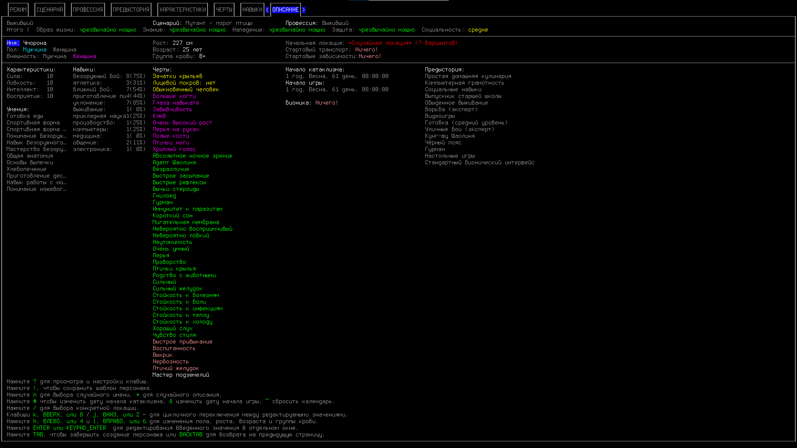The height and width of the screenshot is (448, 797).
Task: Select Женщина in the Внешность row
Action: (84, 56)
